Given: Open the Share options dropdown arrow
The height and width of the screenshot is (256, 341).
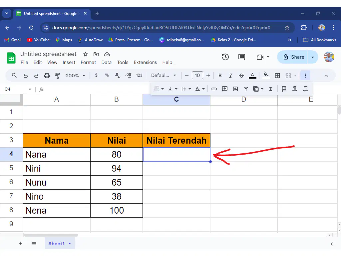Looking at the screenshot, I should click(313, 57).
